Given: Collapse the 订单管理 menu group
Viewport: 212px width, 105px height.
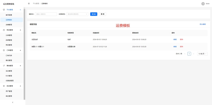Looking at the screenshot, I should pos(20,50).
